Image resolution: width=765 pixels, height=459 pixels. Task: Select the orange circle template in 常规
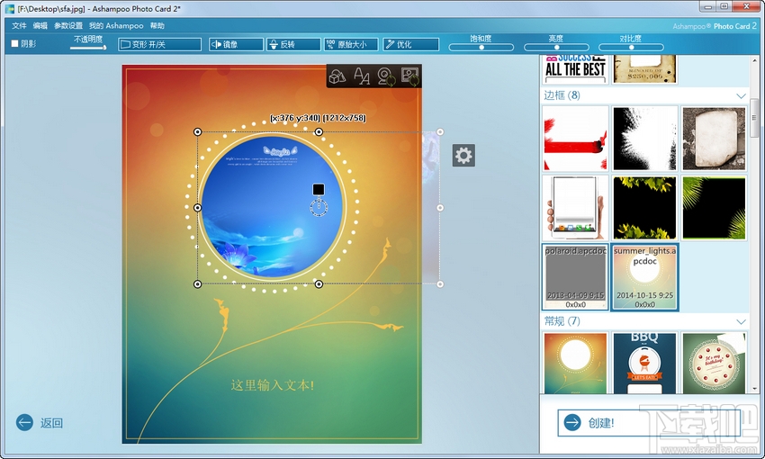click(x=576, y=363)
